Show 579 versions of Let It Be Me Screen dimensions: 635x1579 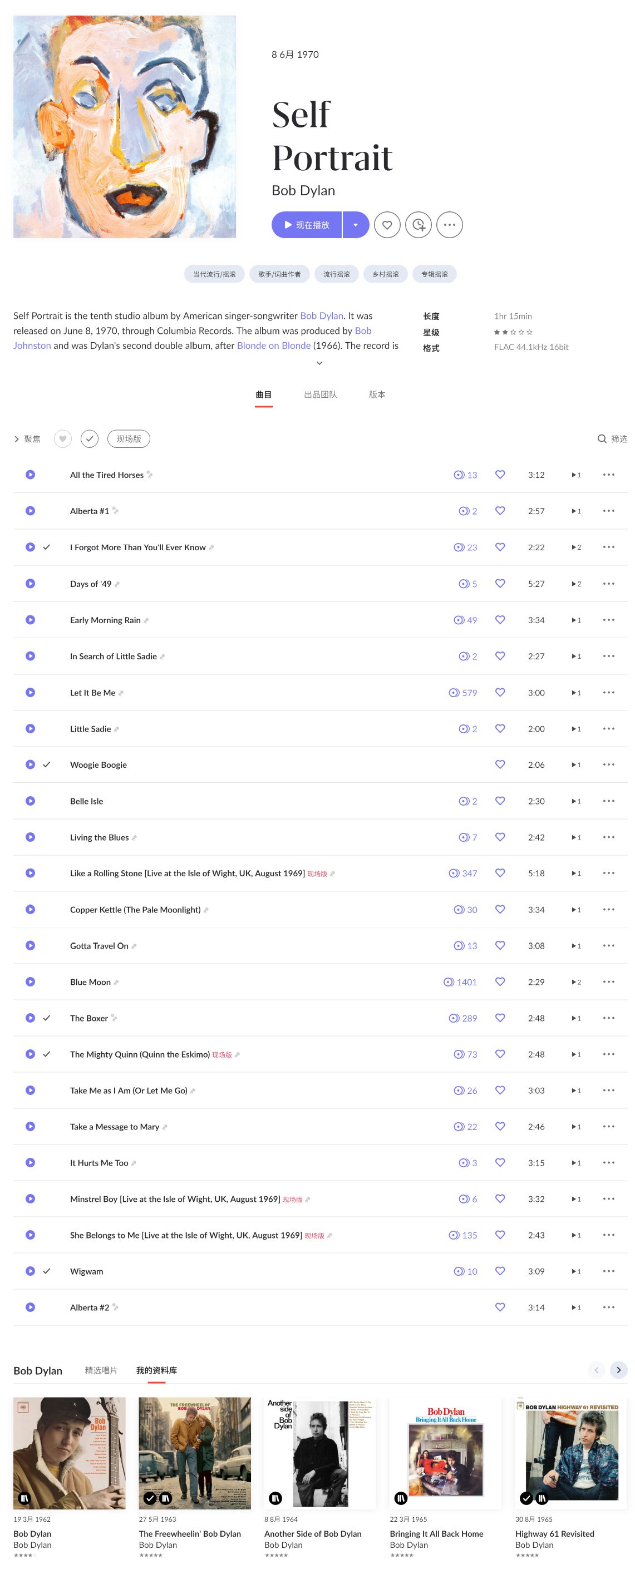[x=463, y=693]
